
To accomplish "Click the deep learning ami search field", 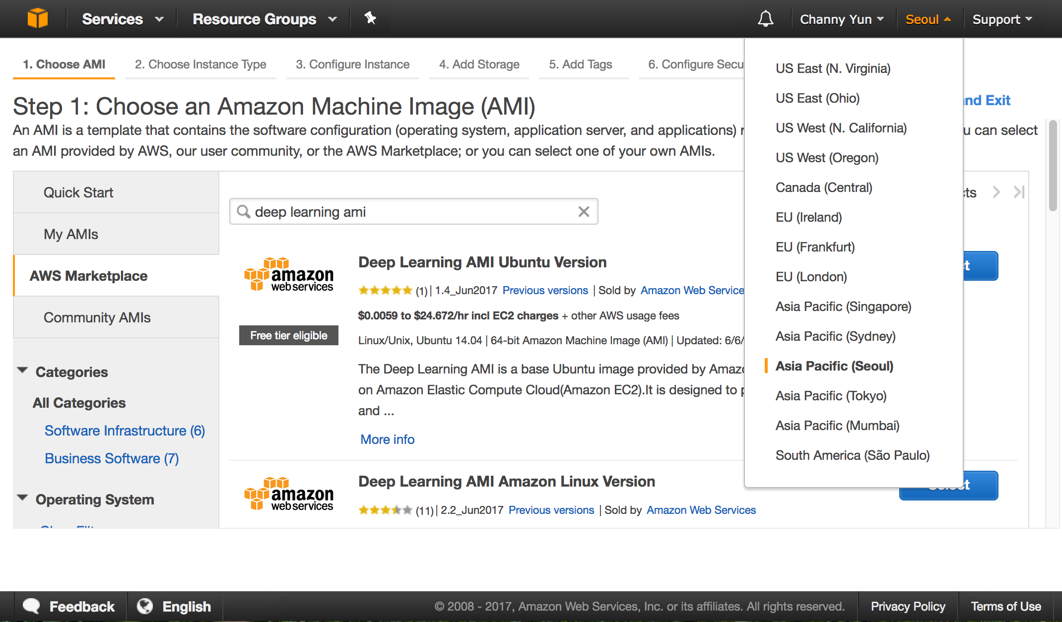I will [x=412, y=212].
